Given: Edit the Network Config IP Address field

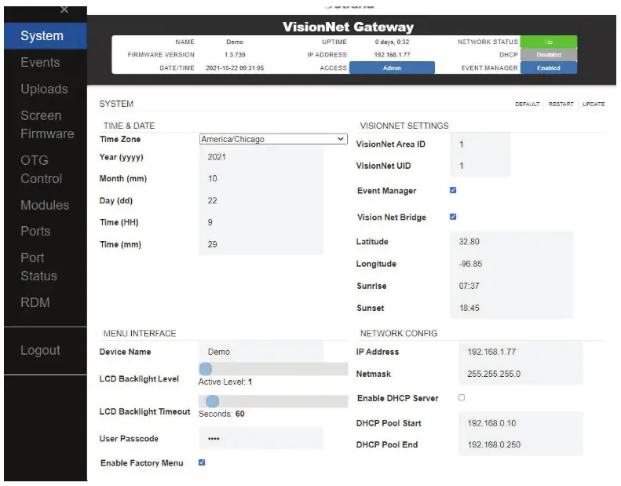Looking at the screenshot, I should (521, 352).
